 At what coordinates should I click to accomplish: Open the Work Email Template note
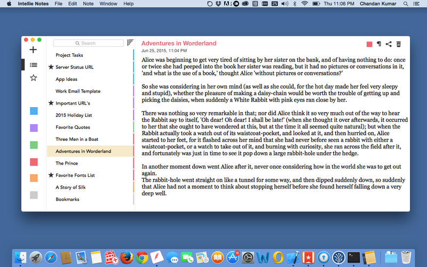click(90, 91)
